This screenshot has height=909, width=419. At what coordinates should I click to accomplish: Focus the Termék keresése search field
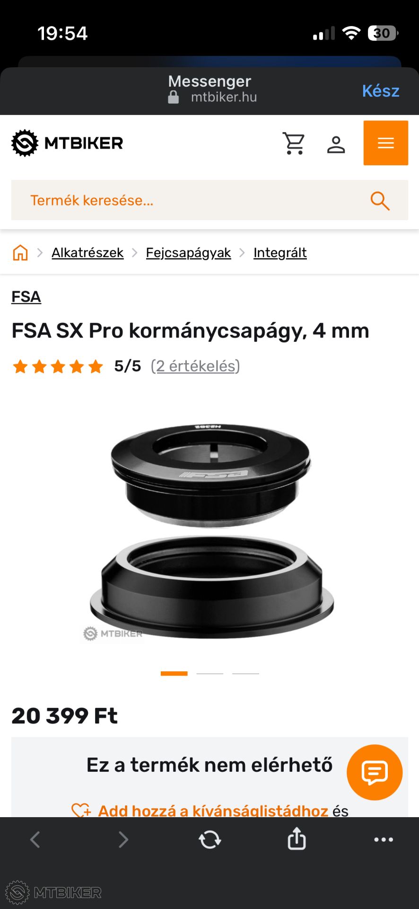click(209, 200)
